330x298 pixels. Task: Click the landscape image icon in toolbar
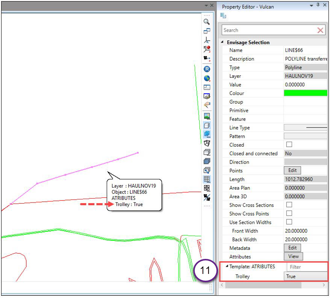click(207, 116)
